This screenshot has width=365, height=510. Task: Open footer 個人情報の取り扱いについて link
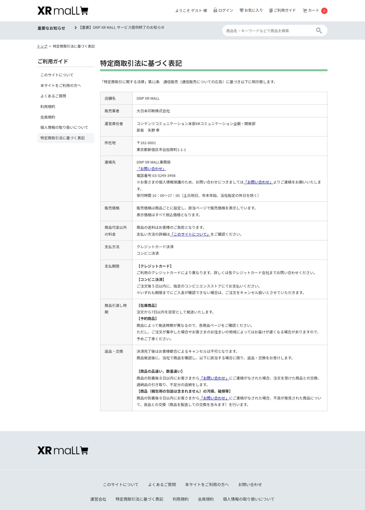249,499
